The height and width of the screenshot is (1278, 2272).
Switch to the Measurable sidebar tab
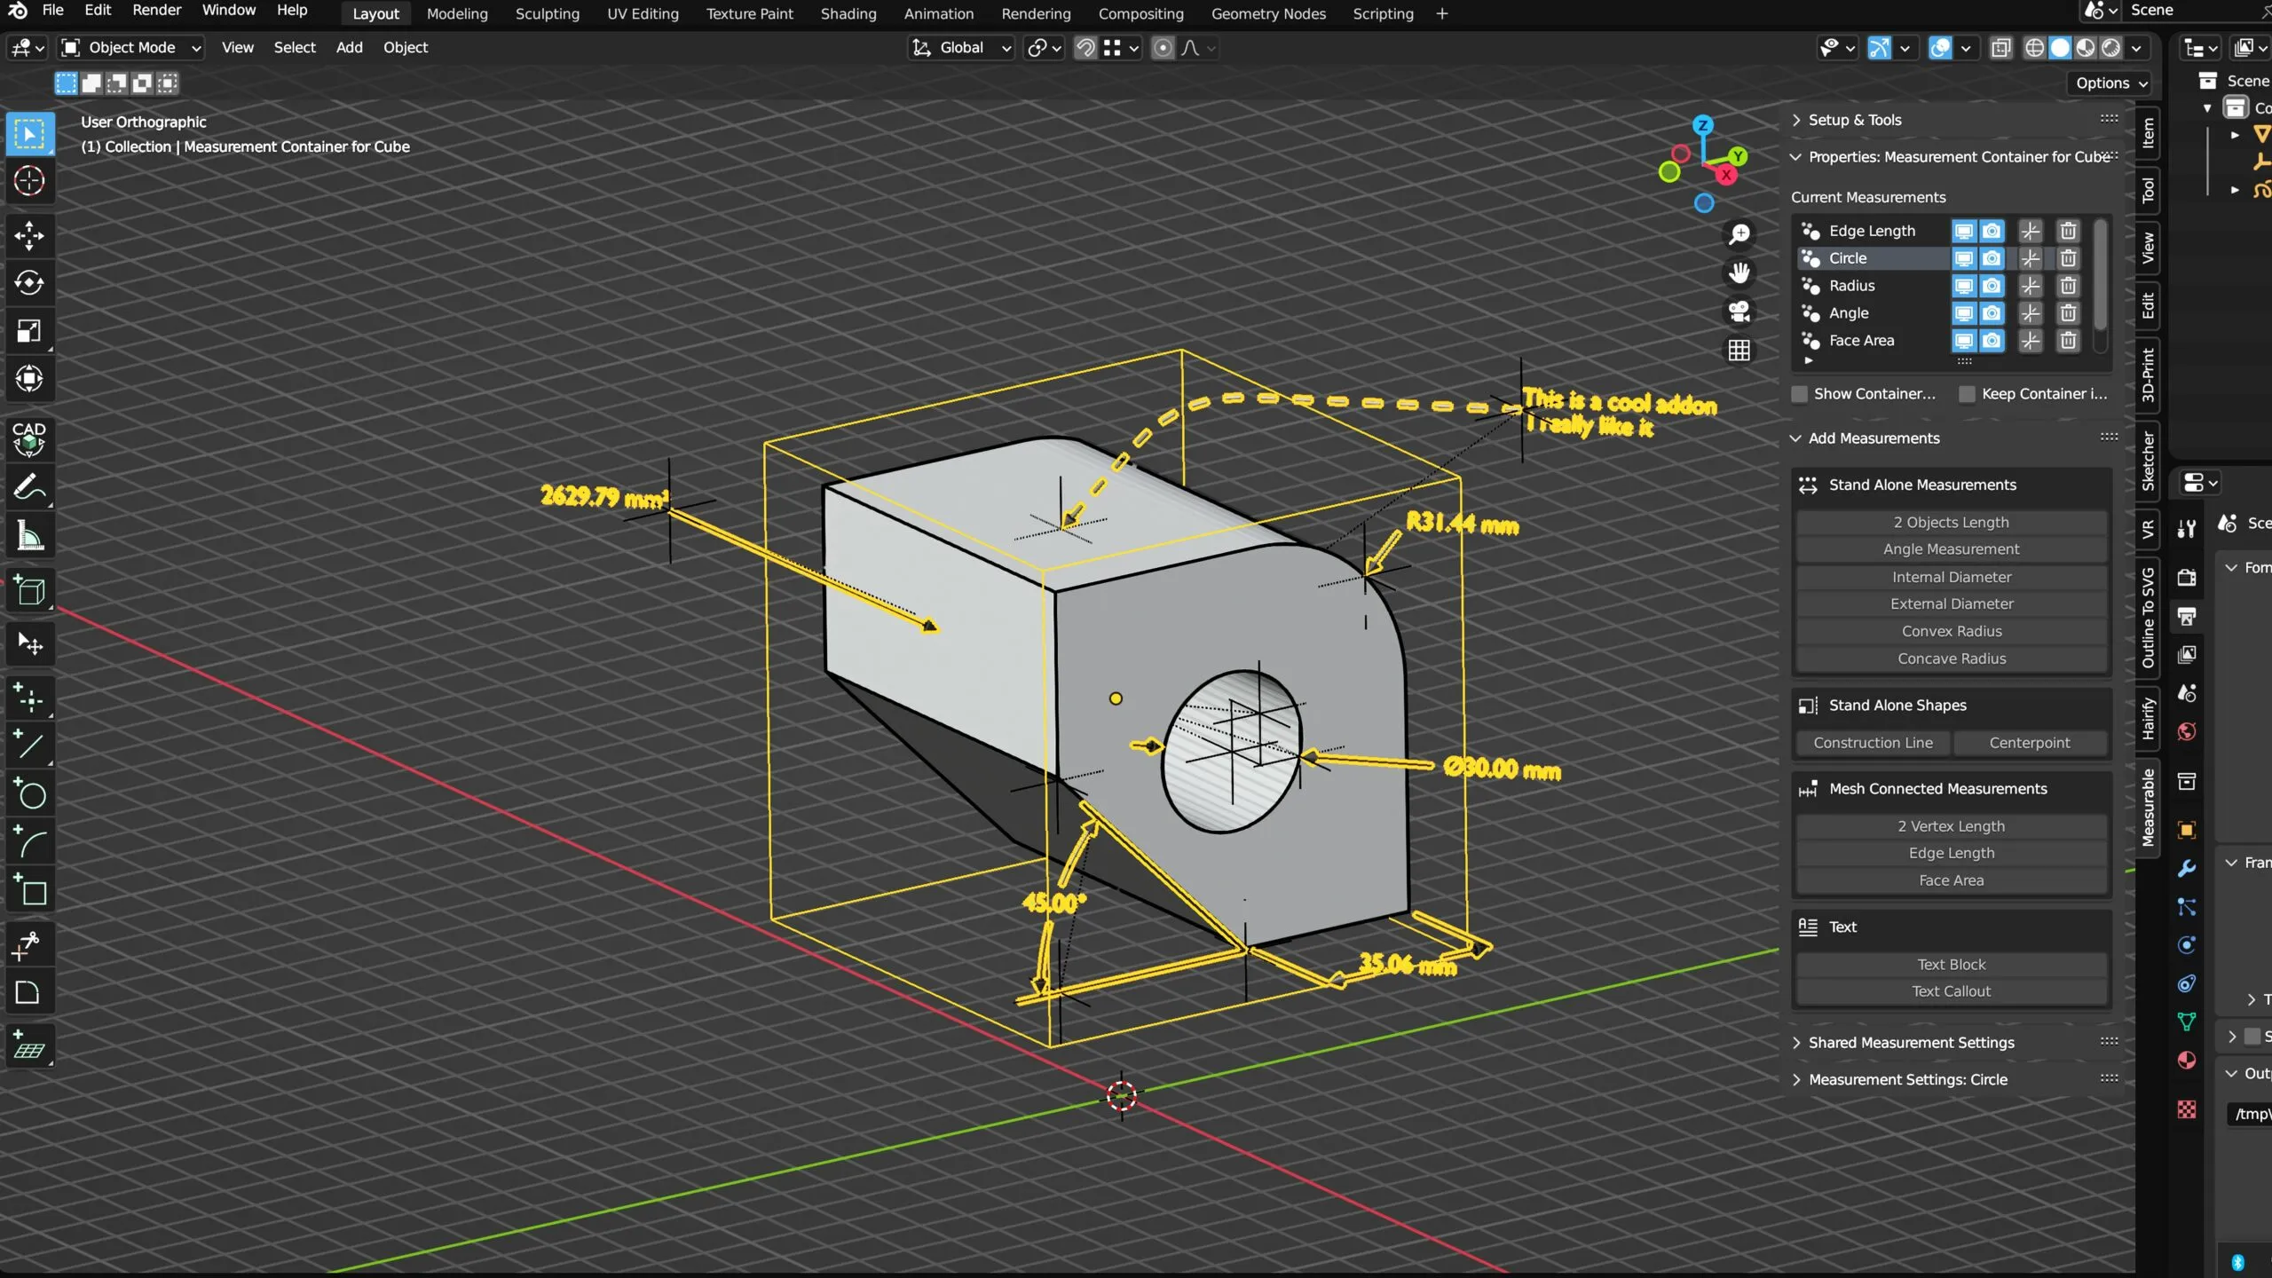[x=2149, y=807]
